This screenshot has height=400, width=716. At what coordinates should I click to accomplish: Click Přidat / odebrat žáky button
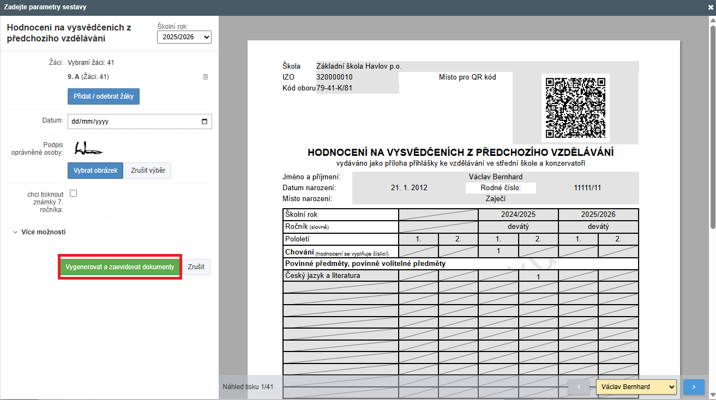pyautogui.click(x=104, y=96)
